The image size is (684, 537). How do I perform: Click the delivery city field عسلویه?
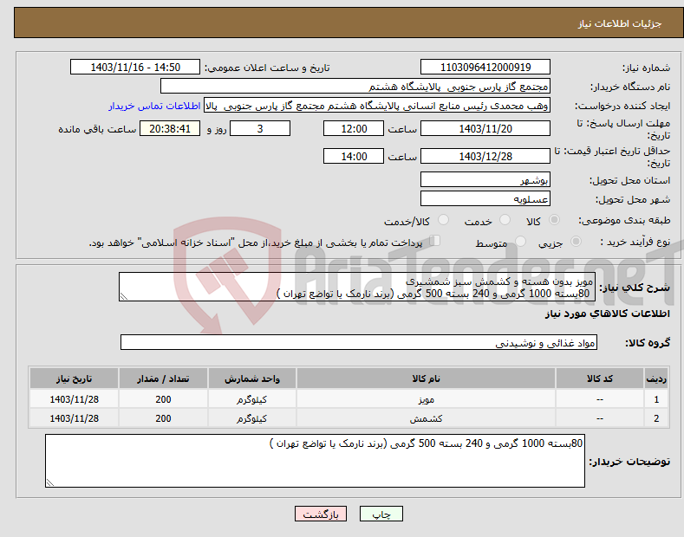(485, 198)
